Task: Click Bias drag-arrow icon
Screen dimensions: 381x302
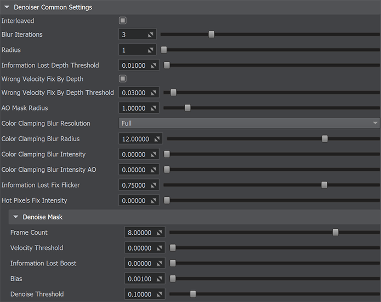Action: click(x=160, y=279)
